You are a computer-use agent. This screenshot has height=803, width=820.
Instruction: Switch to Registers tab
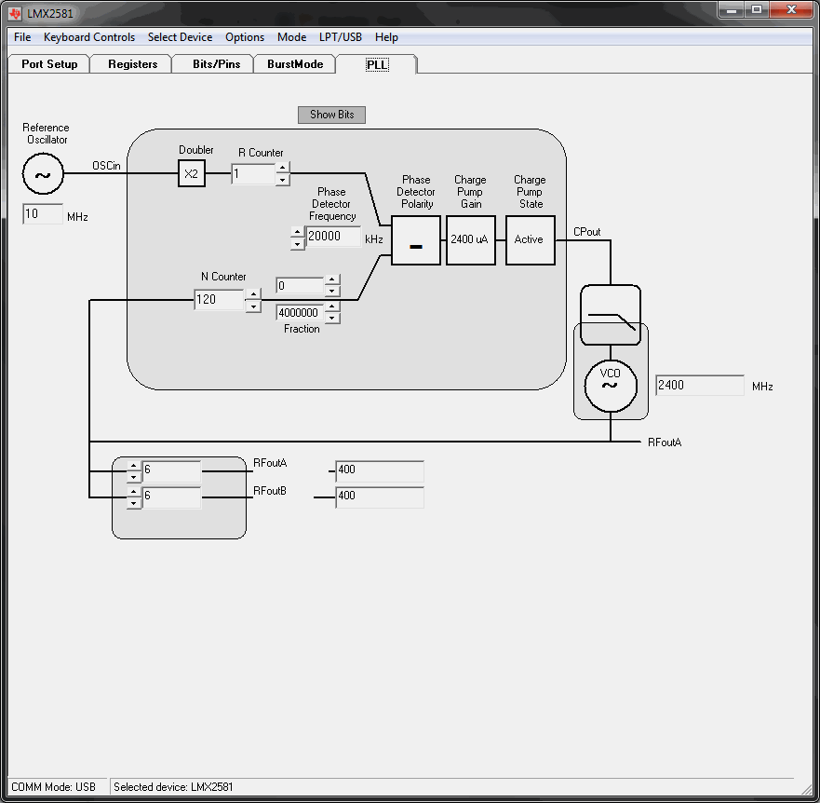132,64
